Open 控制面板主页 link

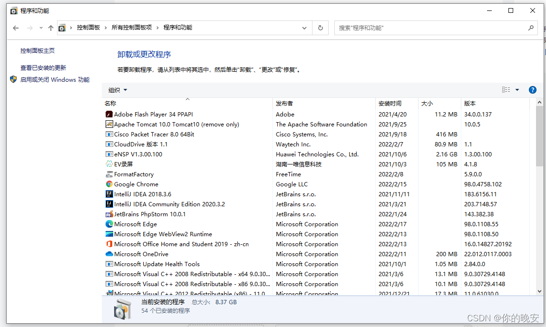(x=37, y=50)
